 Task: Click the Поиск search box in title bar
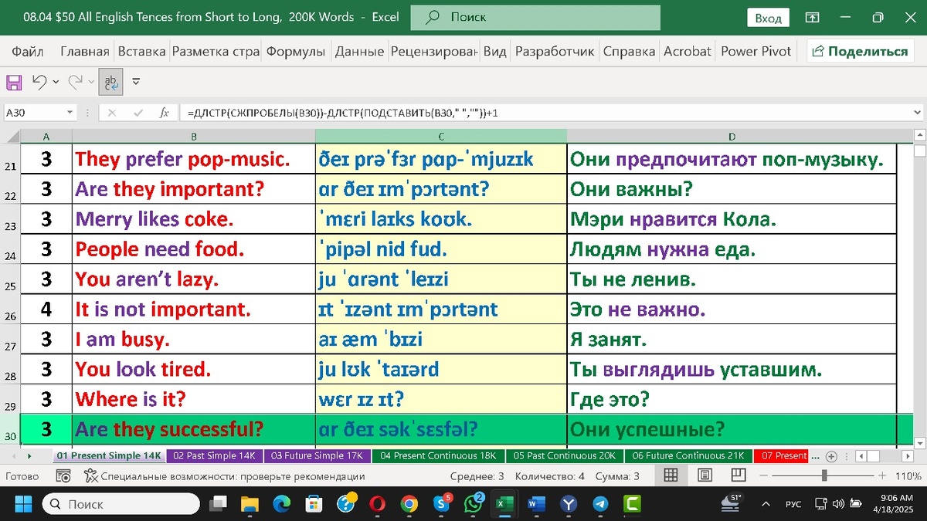coord(535,17)
